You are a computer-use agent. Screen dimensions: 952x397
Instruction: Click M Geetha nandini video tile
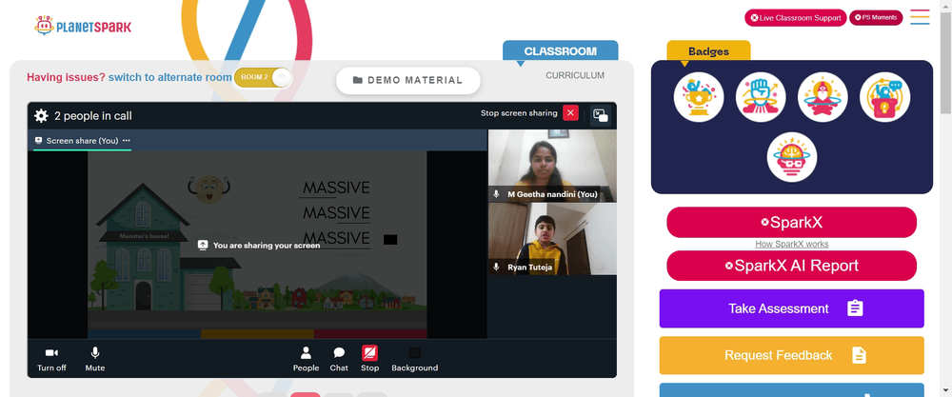pos(552,166)
